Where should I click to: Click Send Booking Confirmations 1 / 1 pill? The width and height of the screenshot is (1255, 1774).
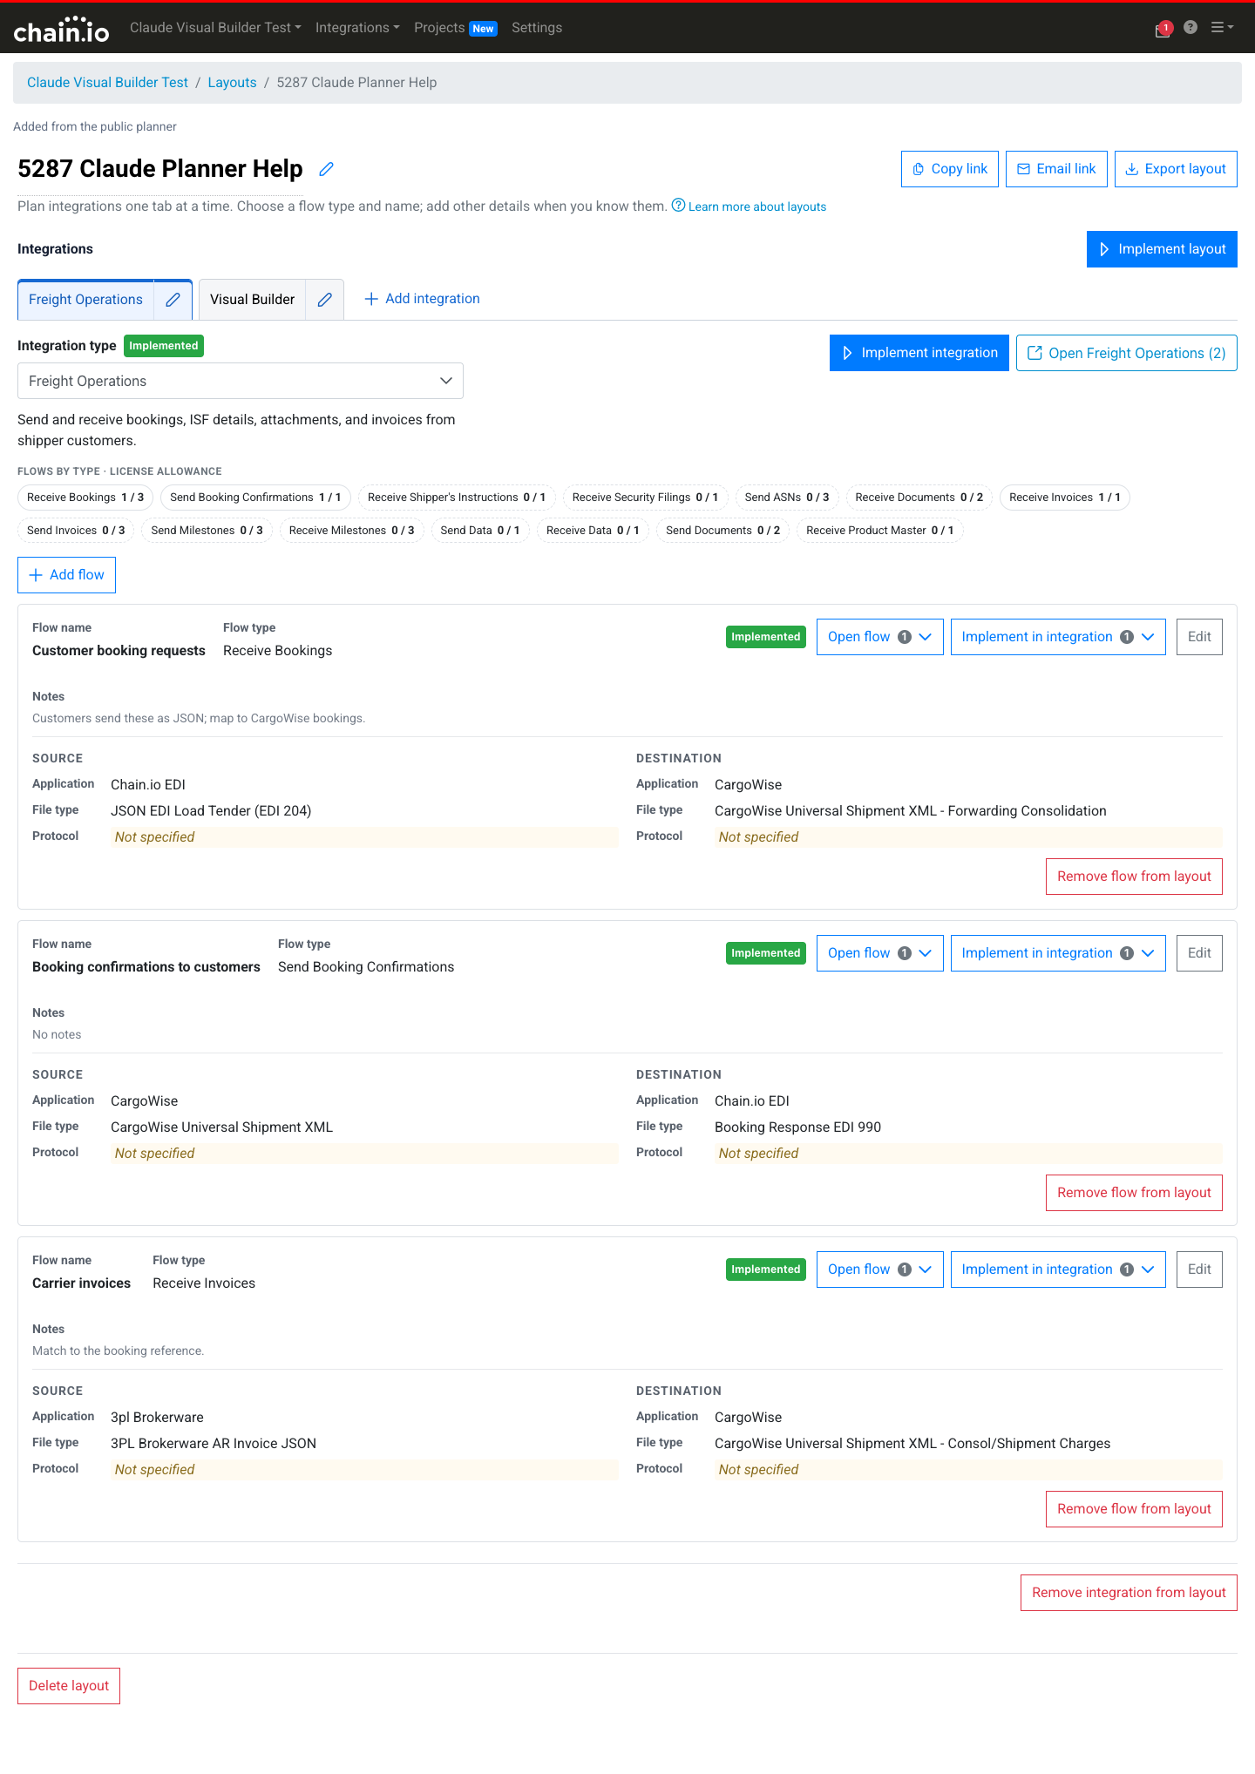255,498
